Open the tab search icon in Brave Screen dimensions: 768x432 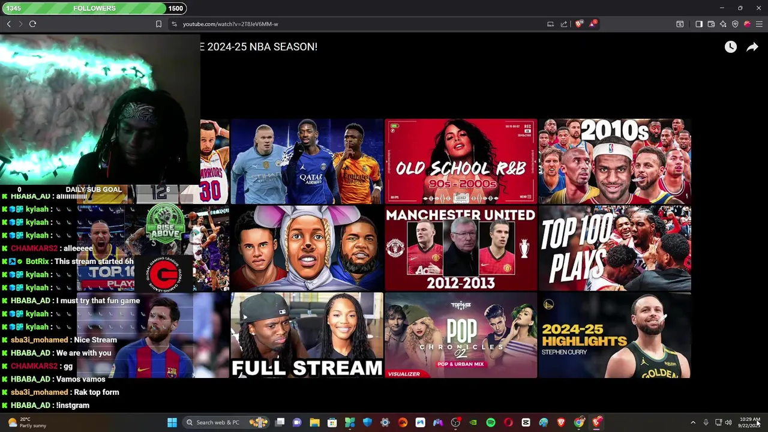click(680, 24)
